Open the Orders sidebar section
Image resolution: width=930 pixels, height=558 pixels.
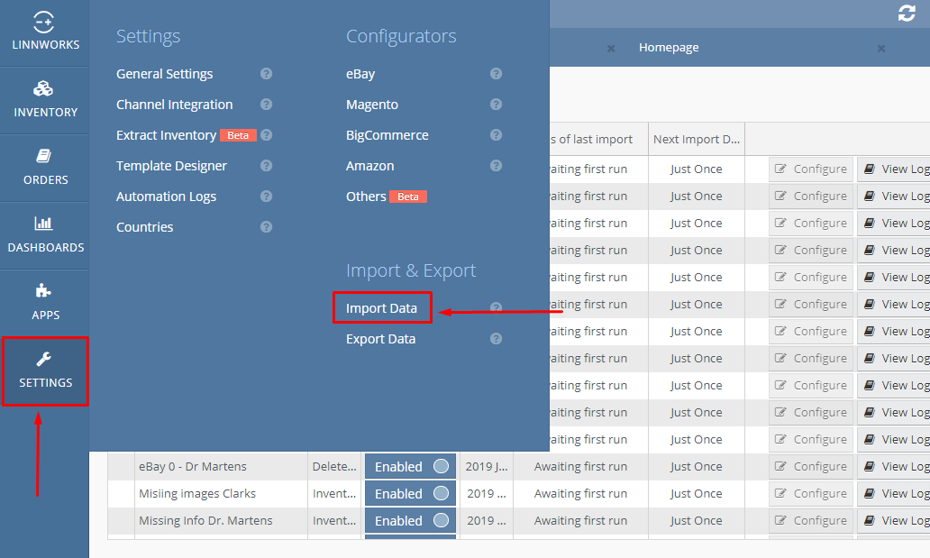(44, 168)
